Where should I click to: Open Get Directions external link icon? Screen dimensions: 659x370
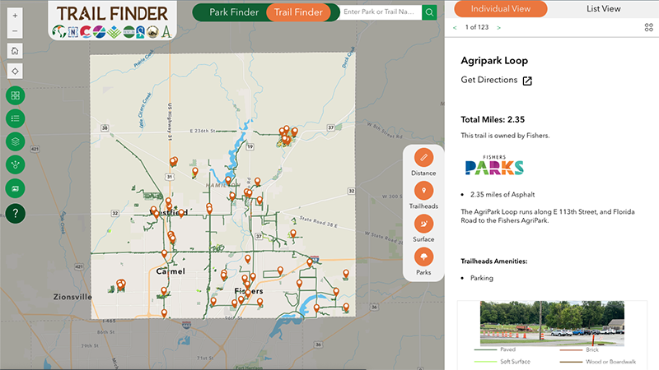point(527,81)
